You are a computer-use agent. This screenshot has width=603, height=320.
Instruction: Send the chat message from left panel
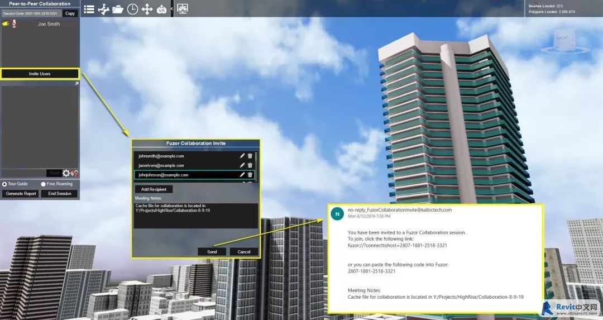pos(54,173)
